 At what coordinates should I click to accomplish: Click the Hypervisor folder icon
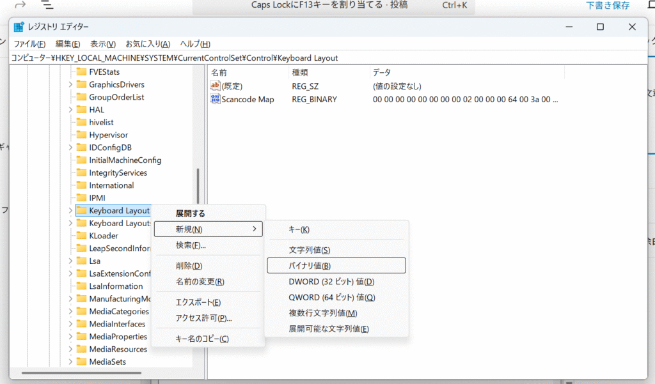(81, 135)
